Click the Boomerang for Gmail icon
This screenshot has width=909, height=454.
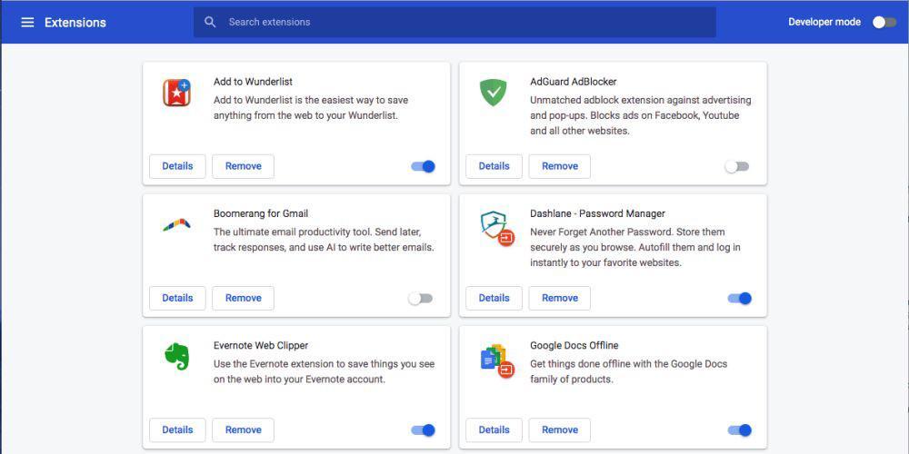pyautogui.click(x=177, y=224)
